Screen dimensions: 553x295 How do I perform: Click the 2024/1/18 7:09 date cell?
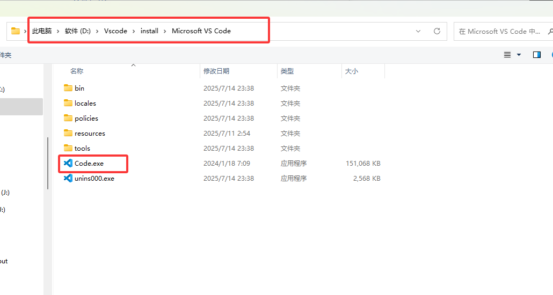(x=227, y=164)
